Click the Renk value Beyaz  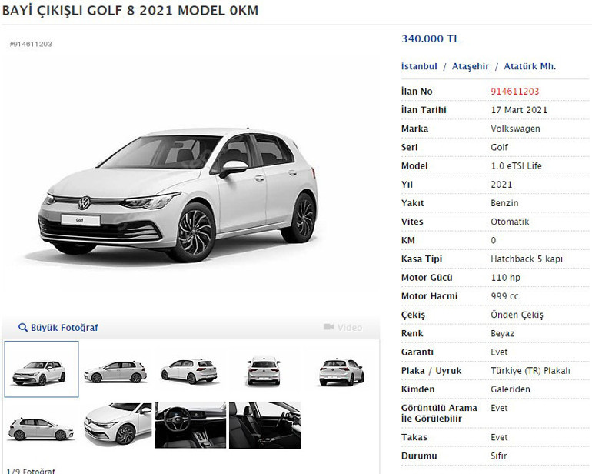tap(502, 334)
